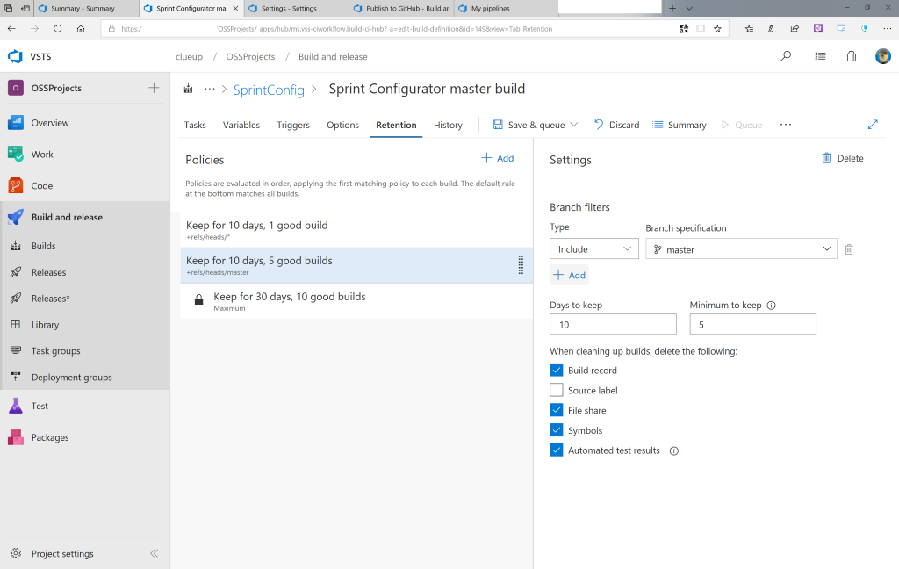Toggle Build record checkbox
Image resolution: width=899 pixels, height=569 pixels.
pyautogui.click(x=556, y=370)
